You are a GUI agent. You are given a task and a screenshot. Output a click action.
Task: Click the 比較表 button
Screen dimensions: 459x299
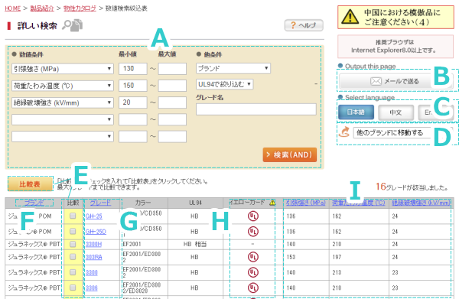click(x=30, y=184)
